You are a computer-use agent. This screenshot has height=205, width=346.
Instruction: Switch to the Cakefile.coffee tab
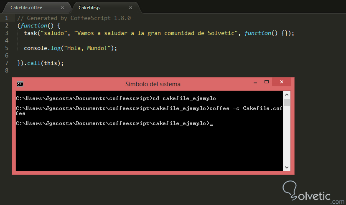[26, 7]
